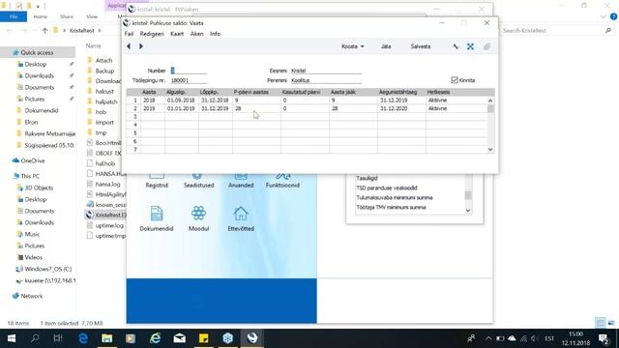This screenshot has width=619, height=348.
Task: Click P-päevi aastas cell 28
Action: click(x=256, y=108)
